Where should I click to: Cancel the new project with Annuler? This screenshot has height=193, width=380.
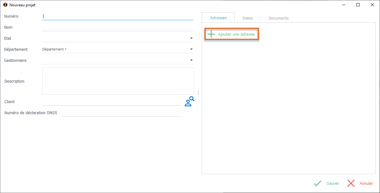(x=360, y=183)
